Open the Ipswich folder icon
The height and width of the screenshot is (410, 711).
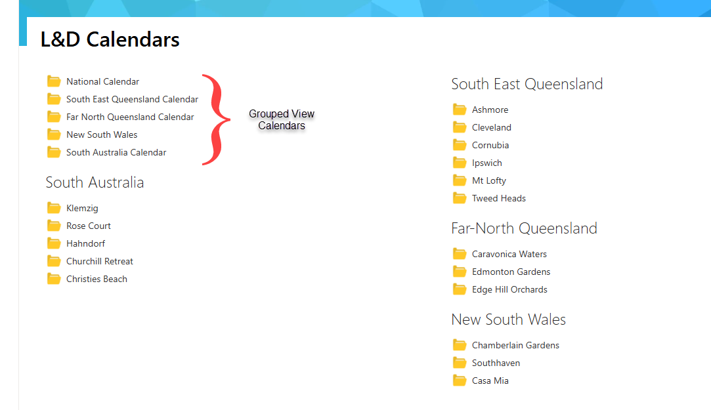pos(460,163)
